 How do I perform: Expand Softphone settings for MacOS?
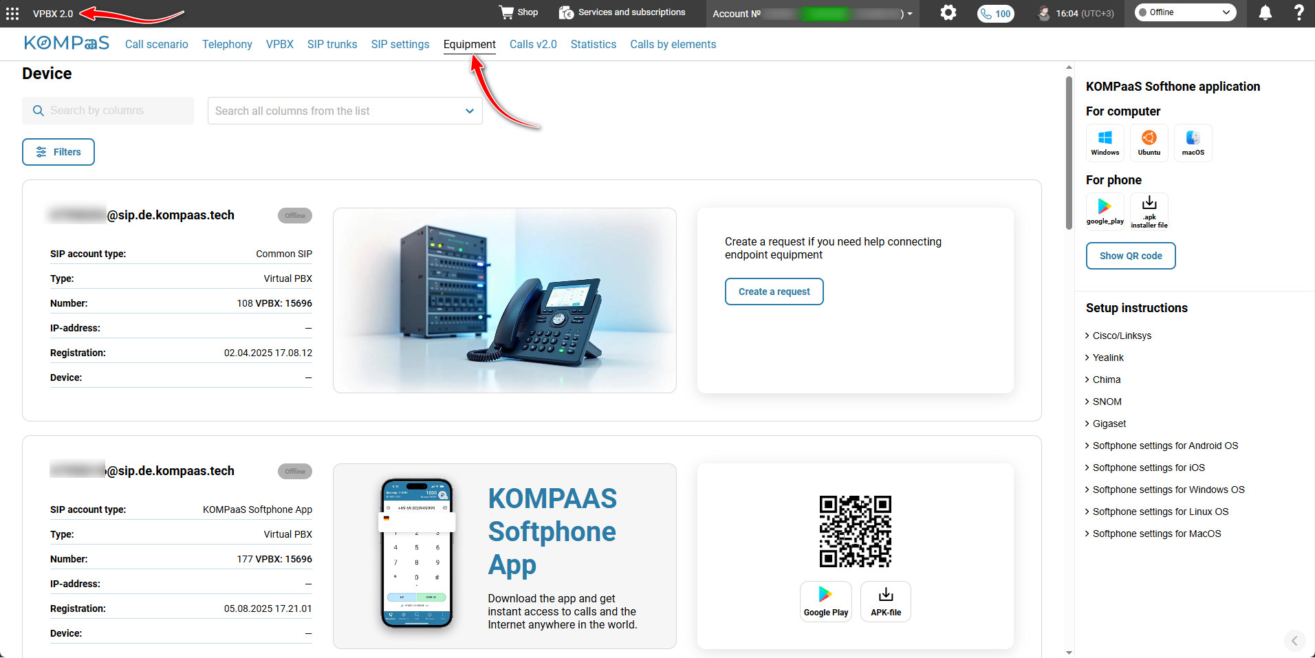click(1153, 534)
